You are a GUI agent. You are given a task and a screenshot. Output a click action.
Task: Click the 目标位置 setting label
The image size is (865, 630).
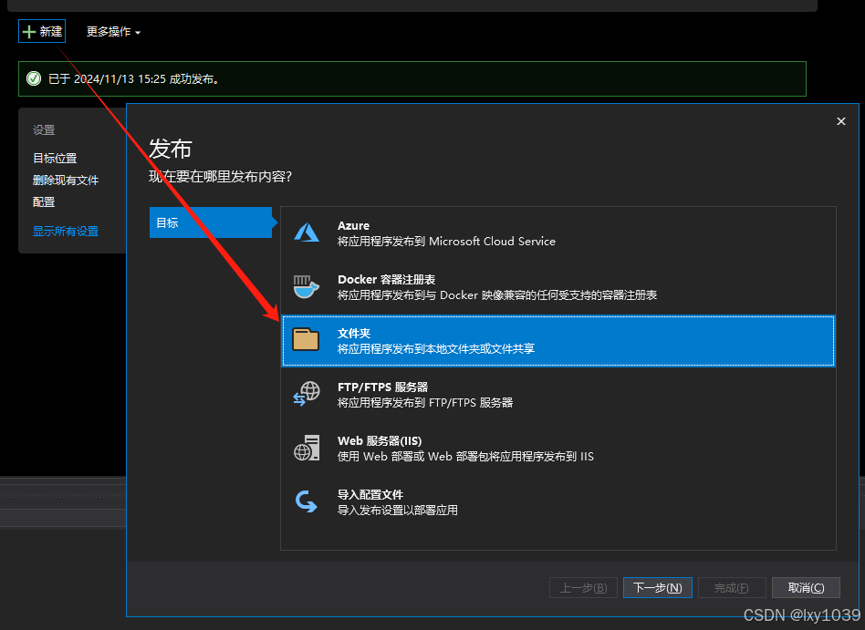pos(55,159)
